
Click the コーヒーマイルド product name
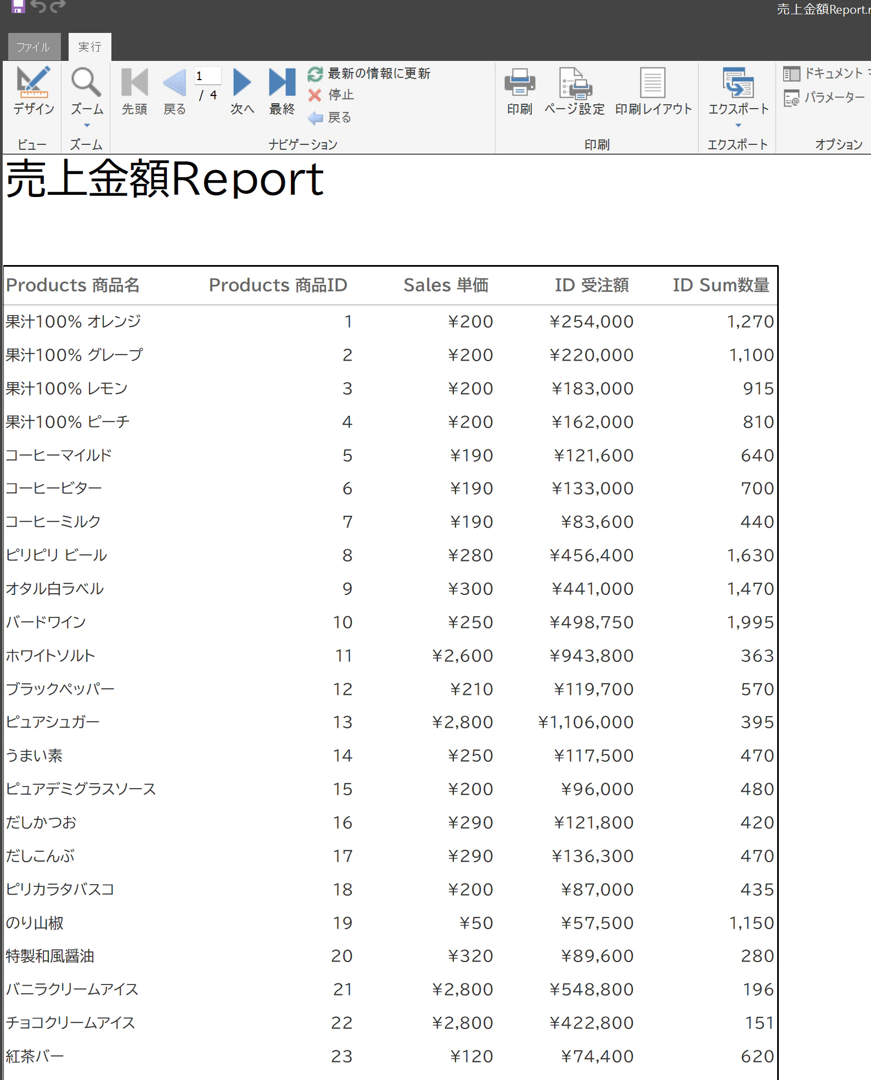(x=59, y=455)
